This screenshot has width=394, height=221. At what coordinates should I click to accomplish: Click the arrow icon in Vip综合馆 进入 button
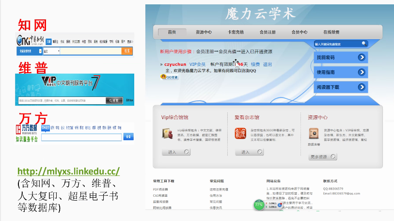(x=187, y=152)
